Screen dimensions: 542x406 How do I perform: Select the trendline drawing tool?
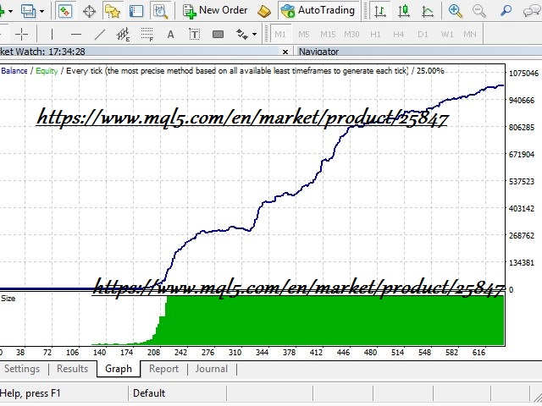click(x=100, y=34)
